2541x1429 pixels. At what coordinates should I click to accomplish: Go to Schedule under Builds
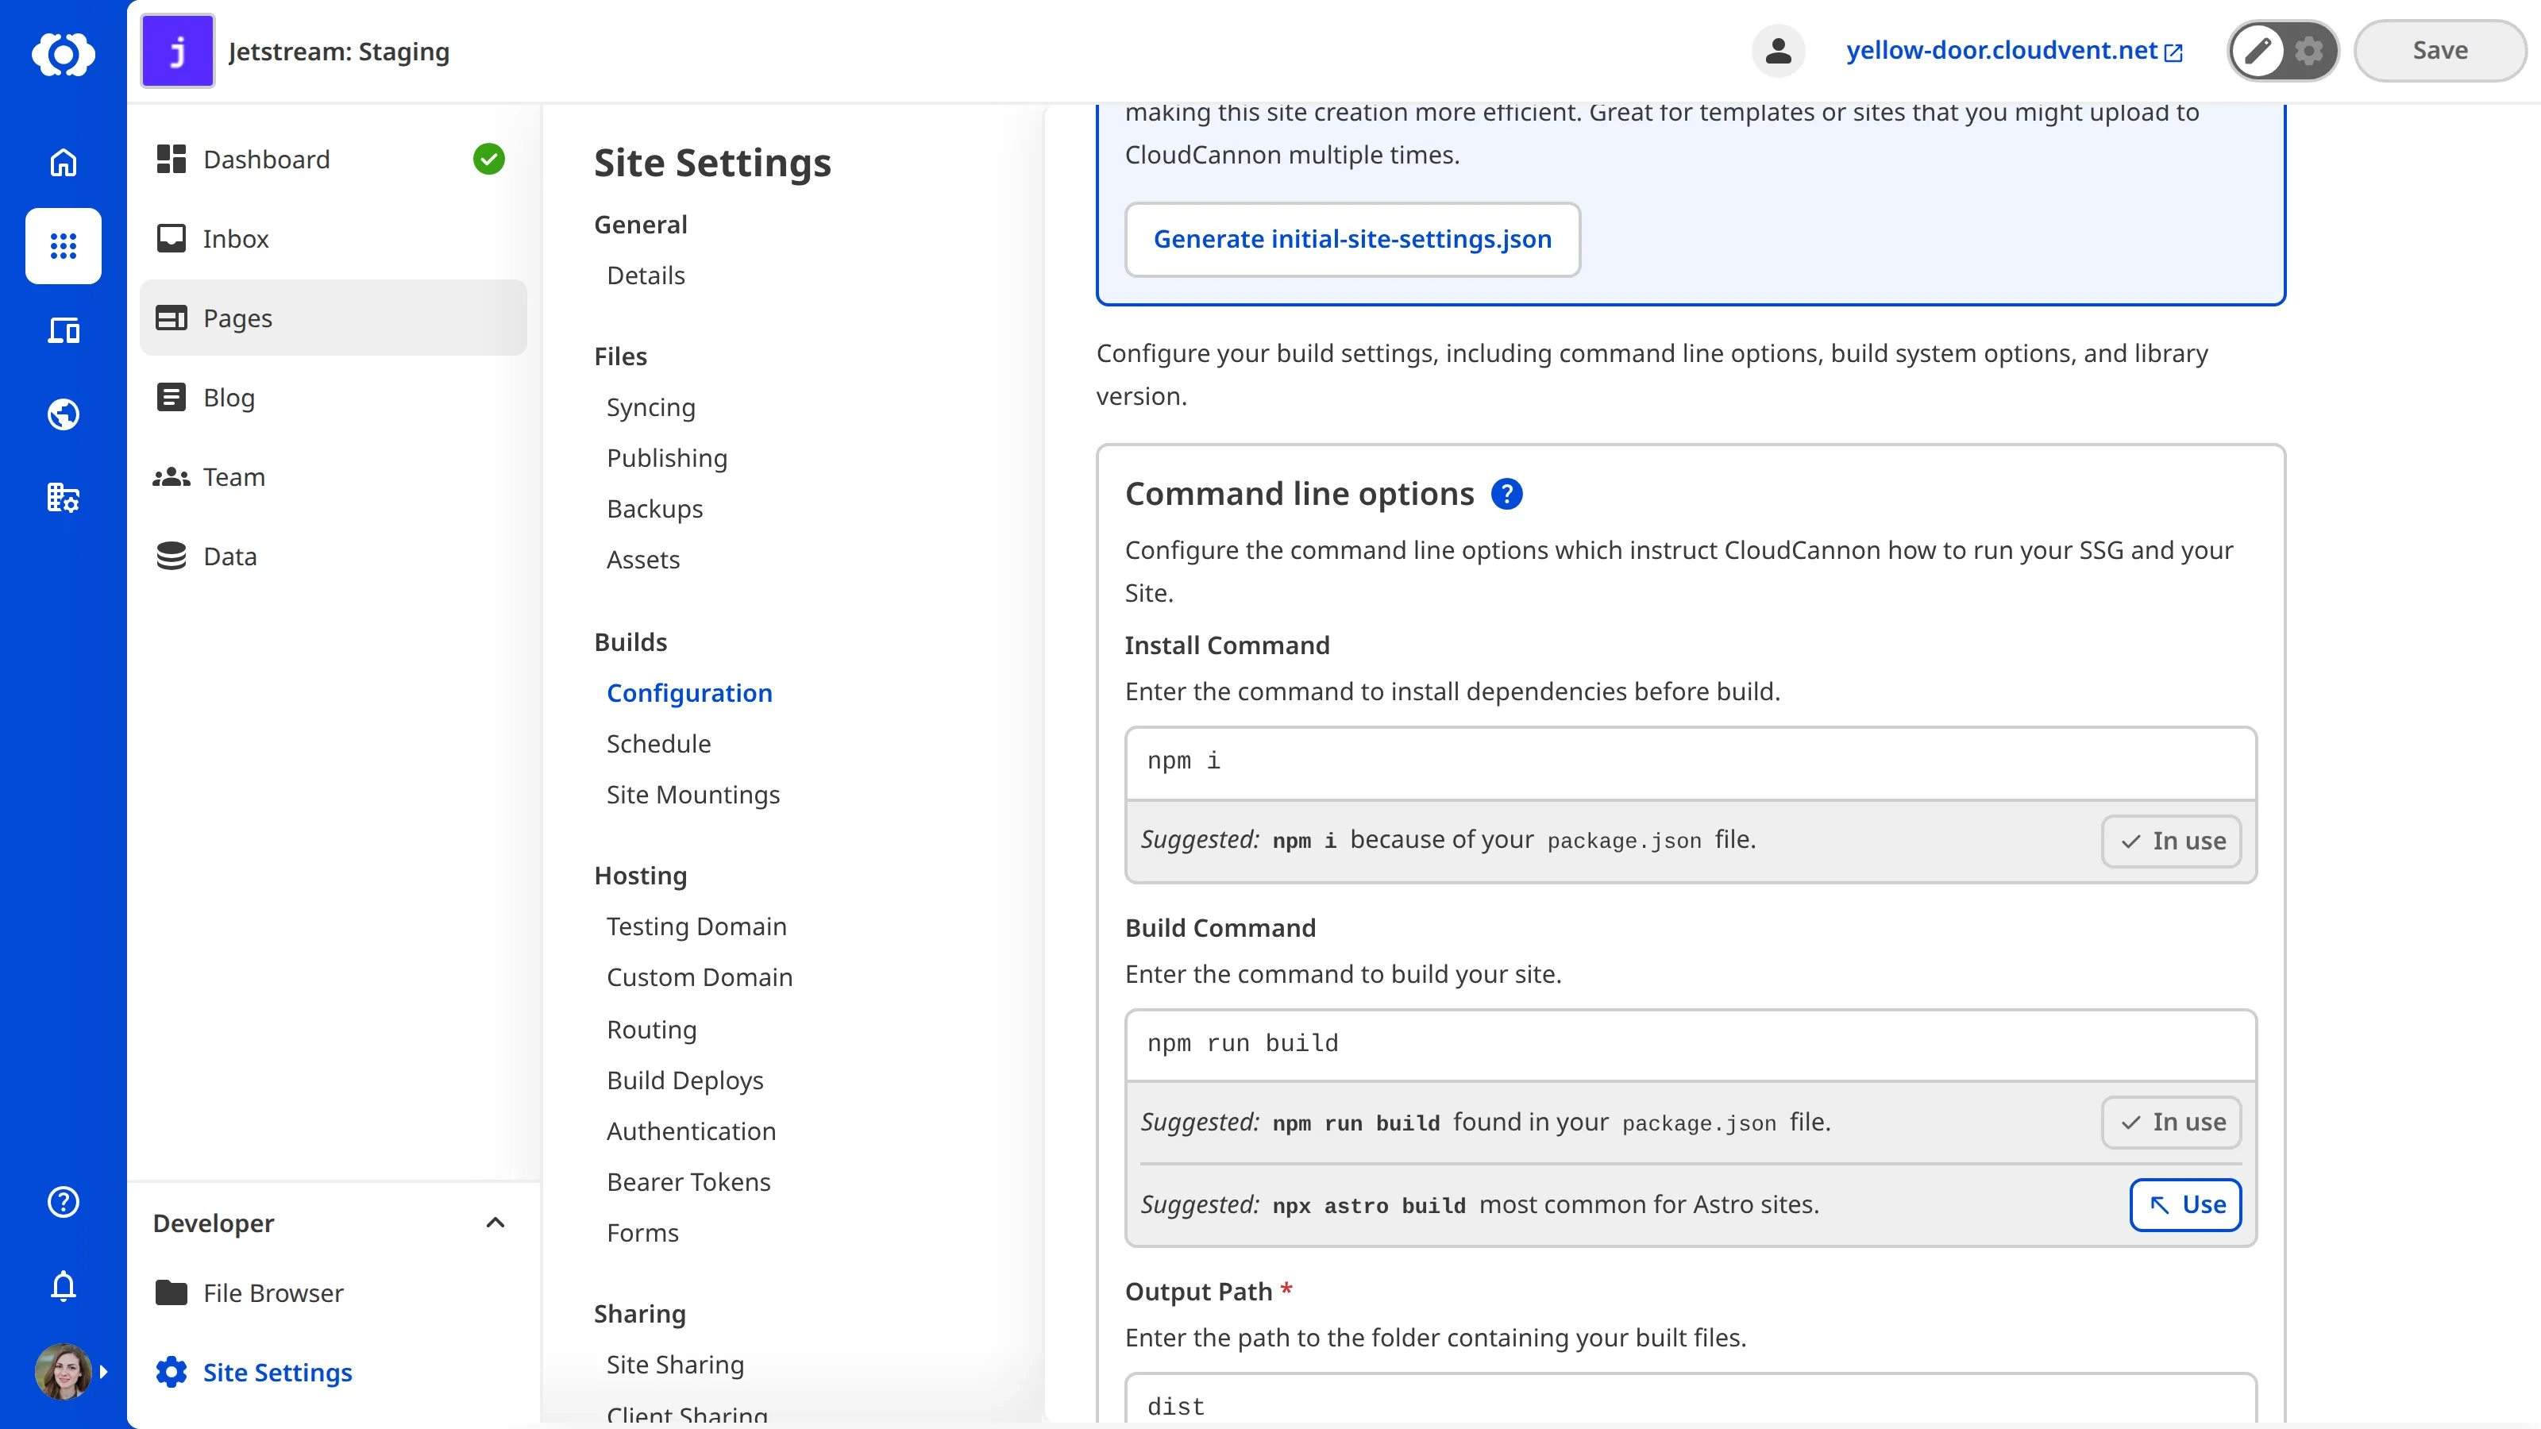click(x=658, y=744)
